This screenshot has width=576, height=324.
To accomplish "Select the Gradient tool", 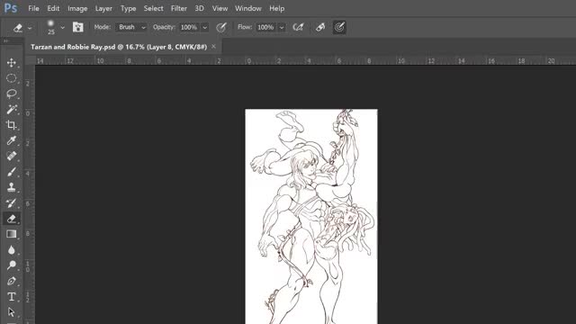I will (x=12, y=234).
